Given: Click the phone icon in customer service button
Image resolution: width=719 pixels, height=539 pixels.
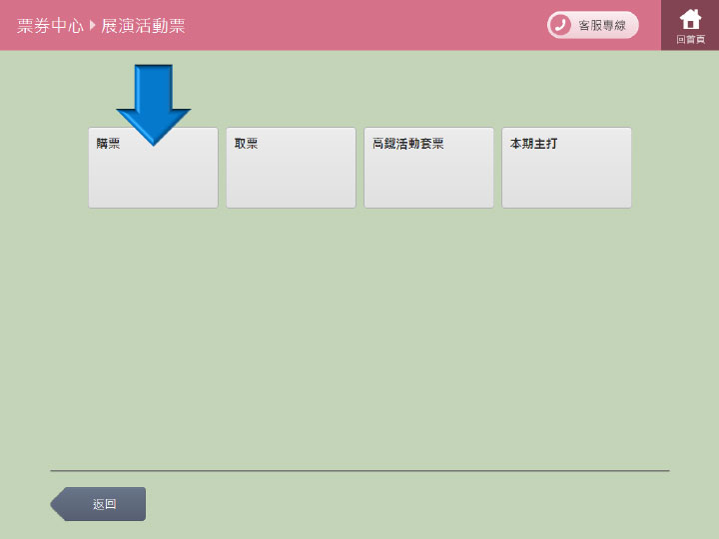Looking at the screenshot, I should click(x=561, y=25).
